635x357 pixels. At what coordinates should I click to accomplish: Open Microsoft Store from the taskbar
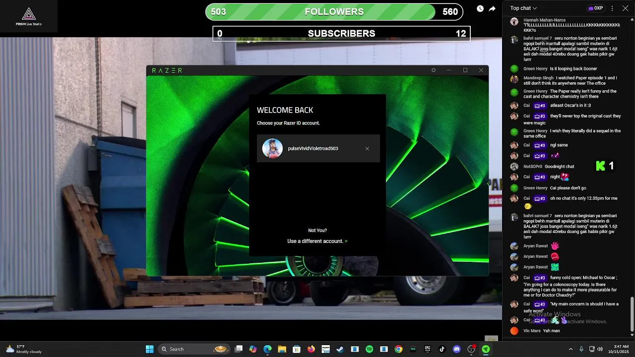point(297,349)
